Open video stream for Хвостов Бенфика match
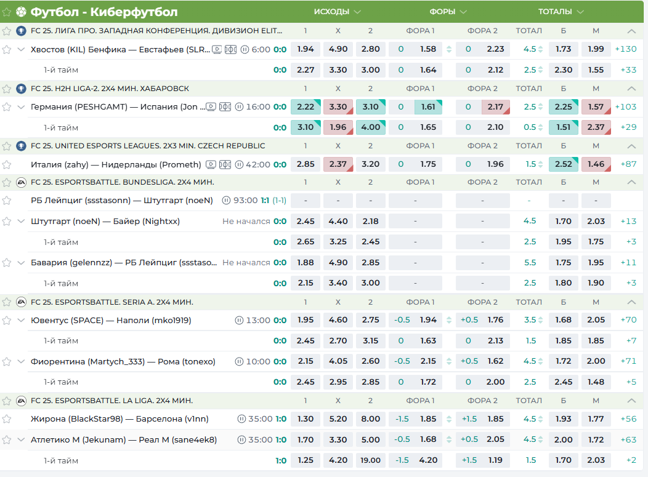Image resolution: width=648 pixels, height=477 pixels. click(216, 49)
